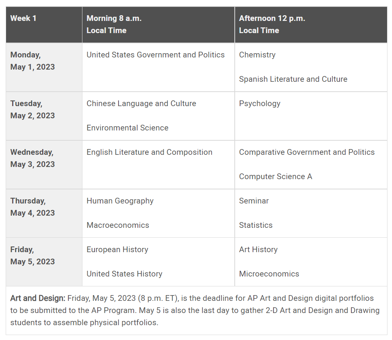Click Tuesday, May 2, 2023 row label
This screenshot has height=340, width=392.
pyautogui.click(x=33, y=110)
